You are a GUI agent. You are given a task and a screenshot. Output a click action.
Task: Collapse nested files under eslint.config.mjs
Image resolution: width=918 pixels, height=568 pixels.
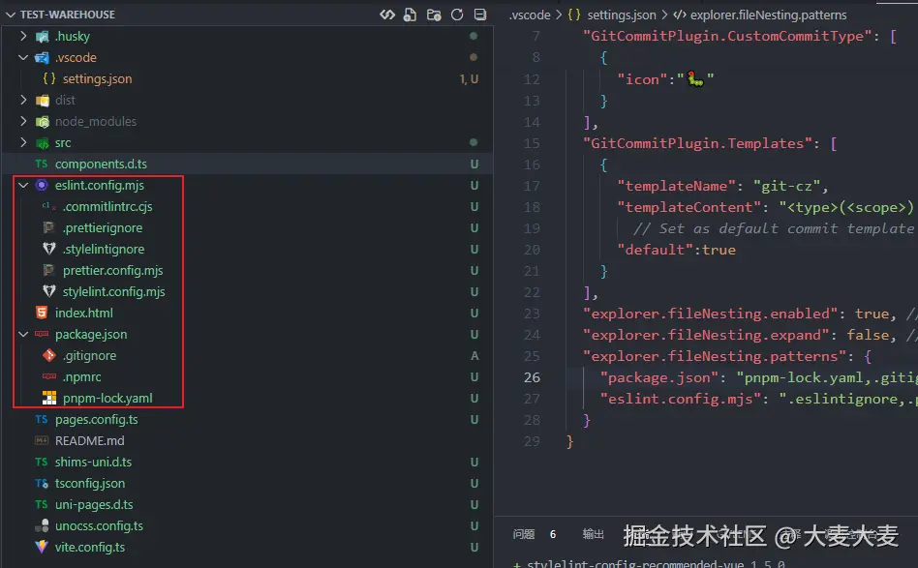(23, 186)
